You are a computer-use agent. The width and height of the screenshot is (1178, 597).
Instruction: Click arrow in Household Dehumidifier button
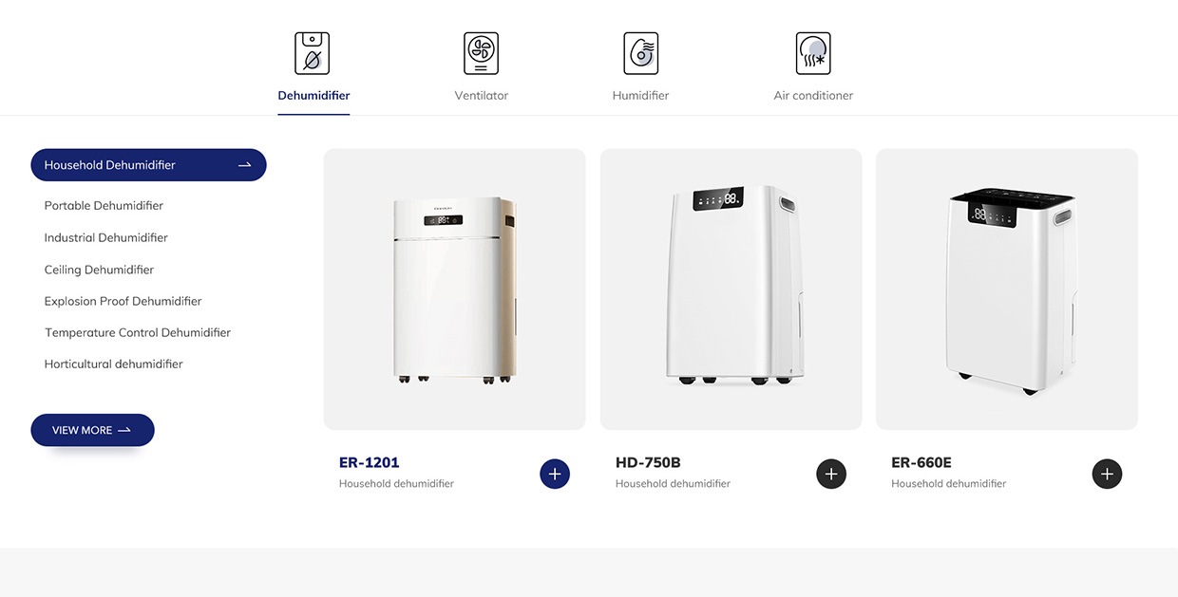(244, 165)
